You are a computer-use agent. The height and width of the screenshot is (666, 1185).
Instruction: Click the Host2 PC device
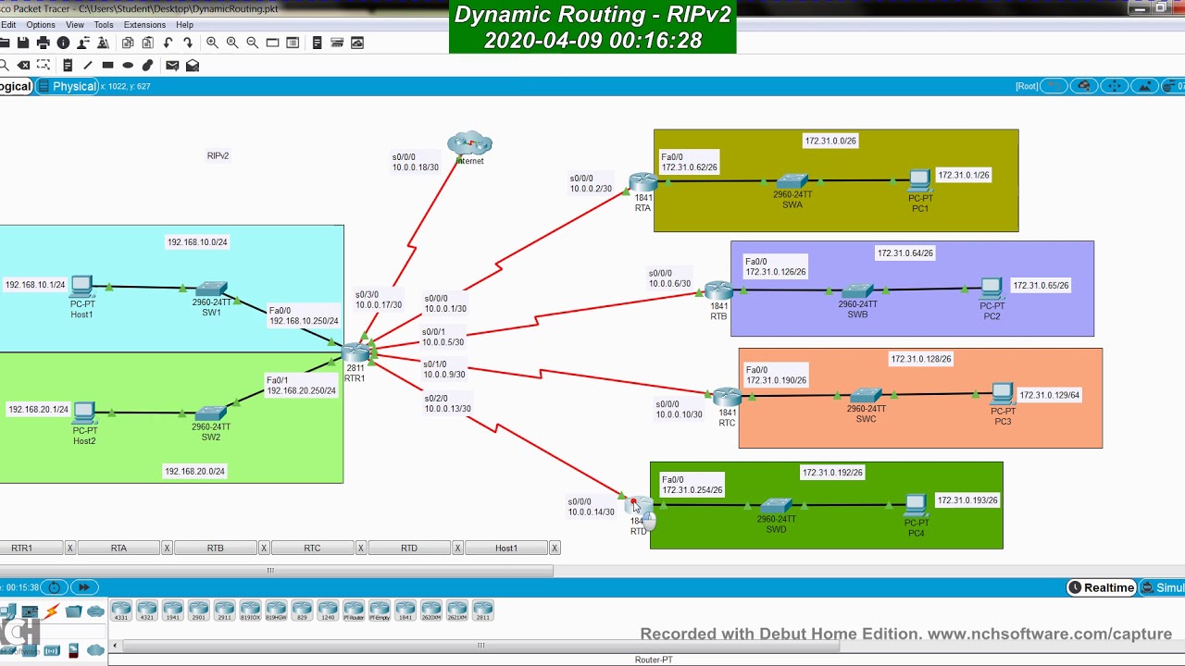click(84, 413)
